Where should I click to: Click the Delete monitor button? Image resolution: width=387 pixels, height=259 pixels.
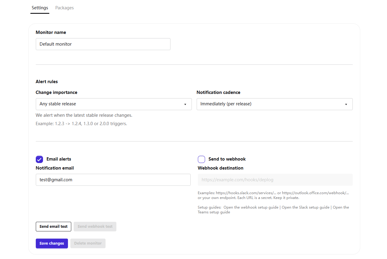click(x=88, y=243)
